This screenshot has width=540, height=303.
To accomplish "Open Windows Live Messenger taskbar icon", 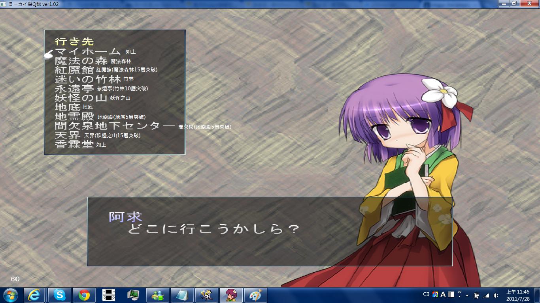I will [158, 295].
